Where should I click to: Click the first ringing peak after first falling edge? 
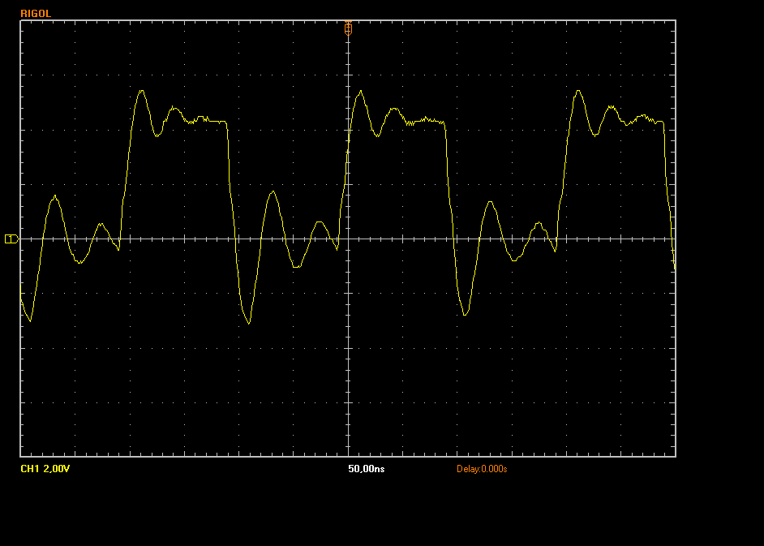(273, 192)
